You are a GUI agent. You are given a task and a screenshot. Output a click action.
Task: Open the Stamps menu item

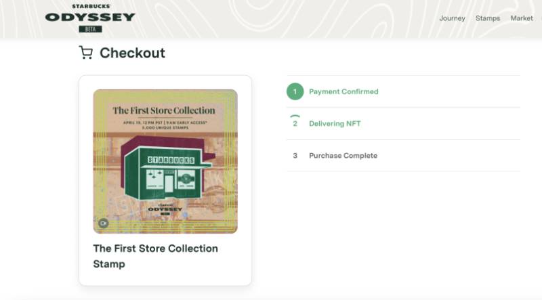coord(488,18)
